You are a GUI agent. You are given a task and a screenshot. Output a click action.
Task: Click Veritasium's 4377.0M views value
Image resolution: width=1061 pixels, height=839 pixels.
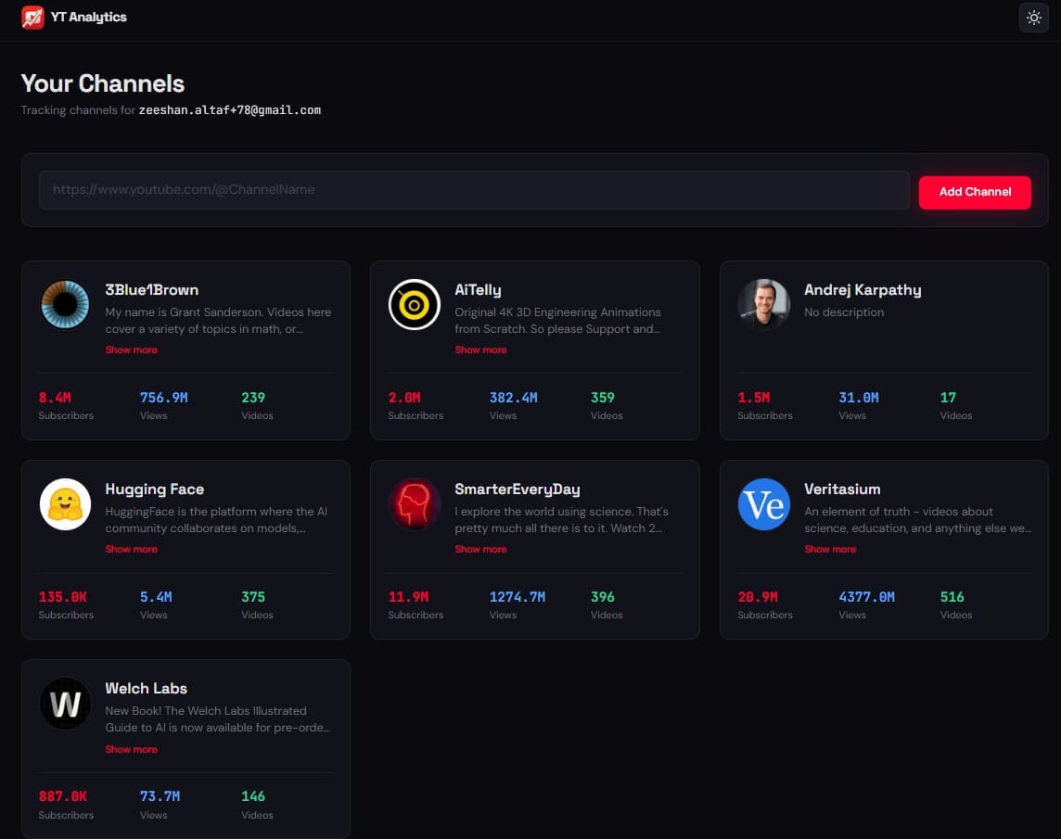(x=867, y=597)
